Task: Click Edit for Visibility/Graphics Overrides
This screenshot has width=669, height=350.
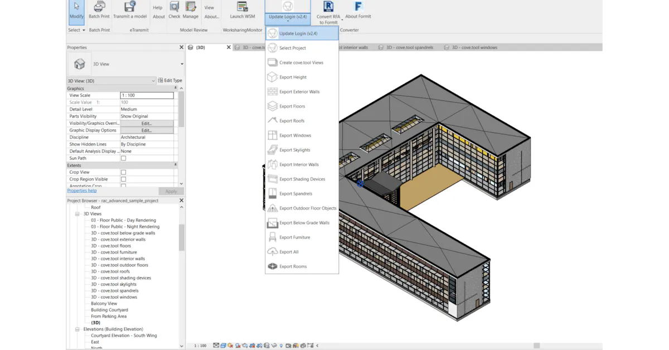Action: coord(147,123)
